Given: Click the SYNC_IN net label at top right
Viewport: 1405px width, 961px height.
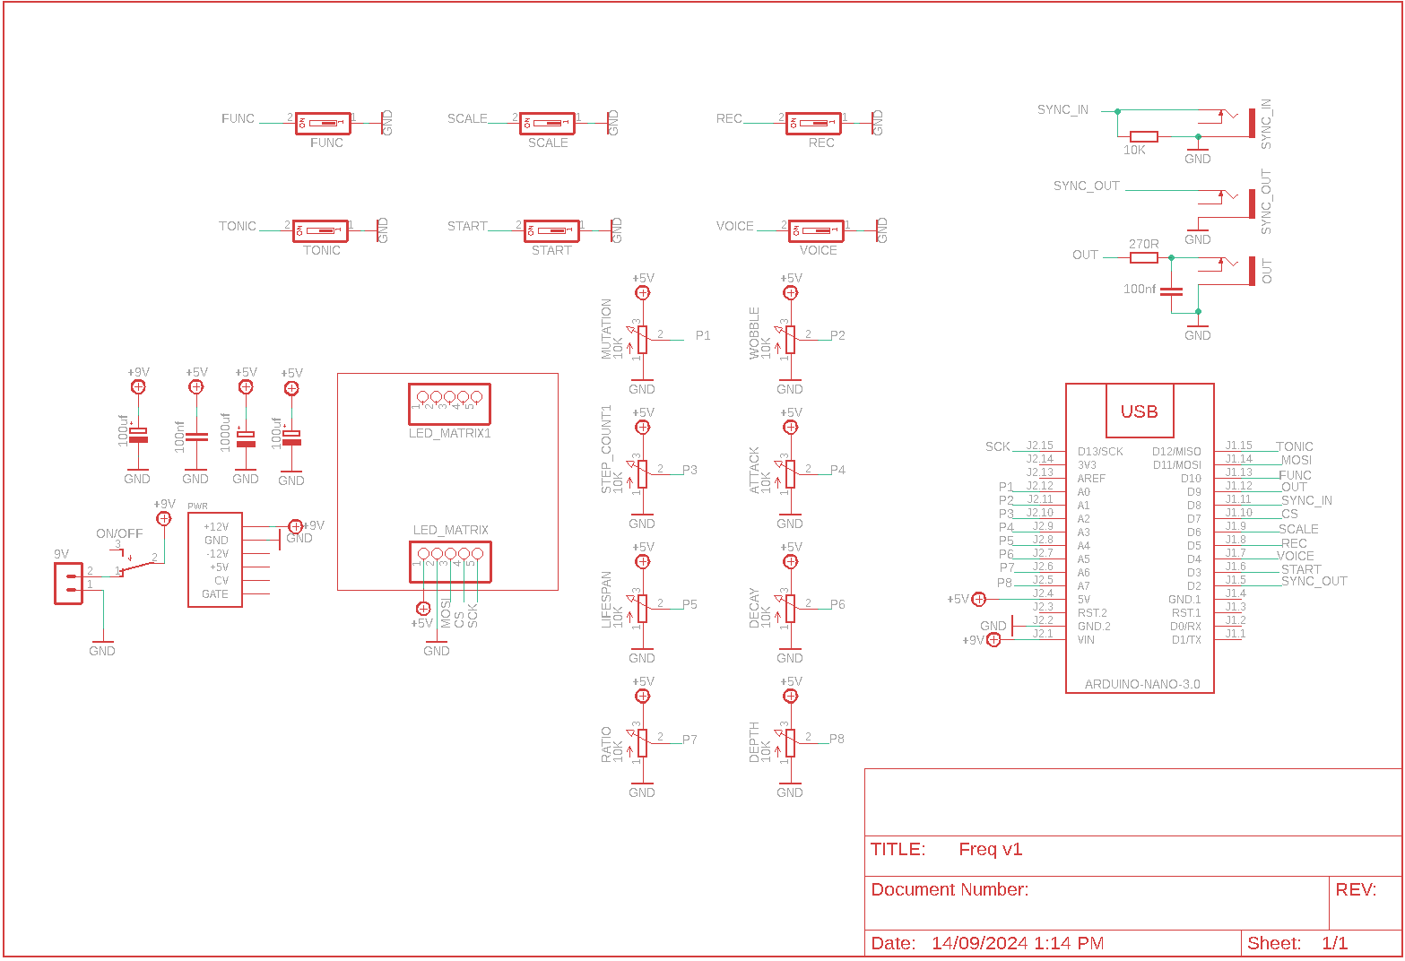Looking at the screenshot, I should coord(1062,109).
